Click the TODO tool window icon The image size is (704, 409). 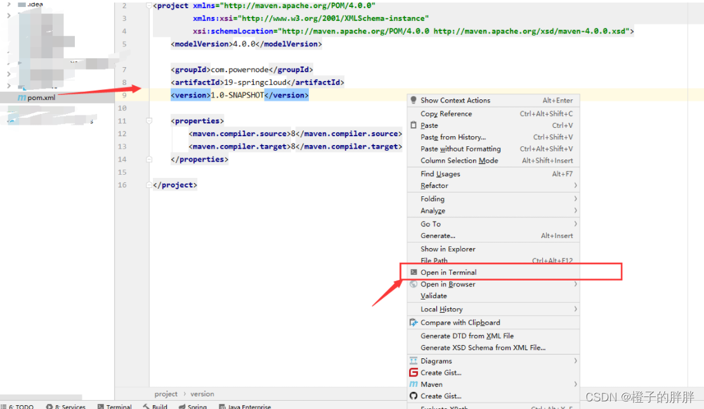[4, 406]
